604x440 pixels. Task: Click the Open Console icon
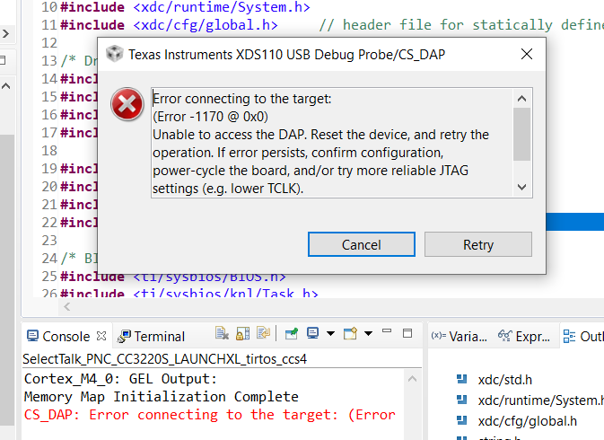pos(350,333)
